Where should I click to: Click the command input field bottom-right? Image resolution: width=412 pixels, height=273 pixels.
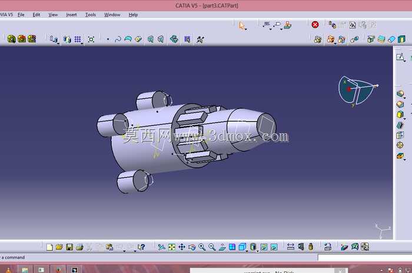(365, 258)
